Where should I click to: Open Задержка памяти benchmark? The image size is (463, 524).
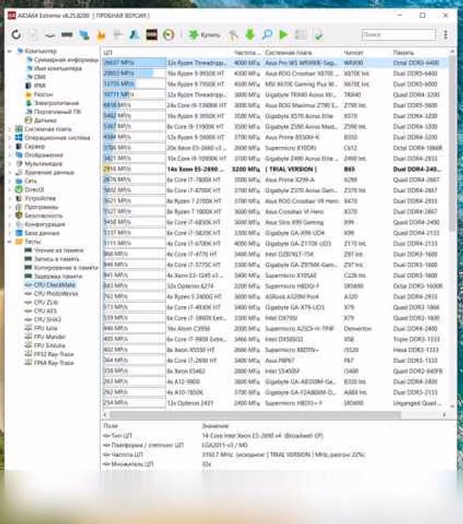pyautogui.click(x=58, y=276)
